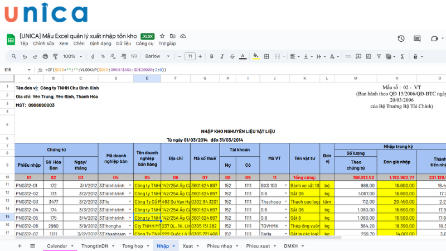
Task: Start a meeting with camera icon
Action: coord(434,38)
